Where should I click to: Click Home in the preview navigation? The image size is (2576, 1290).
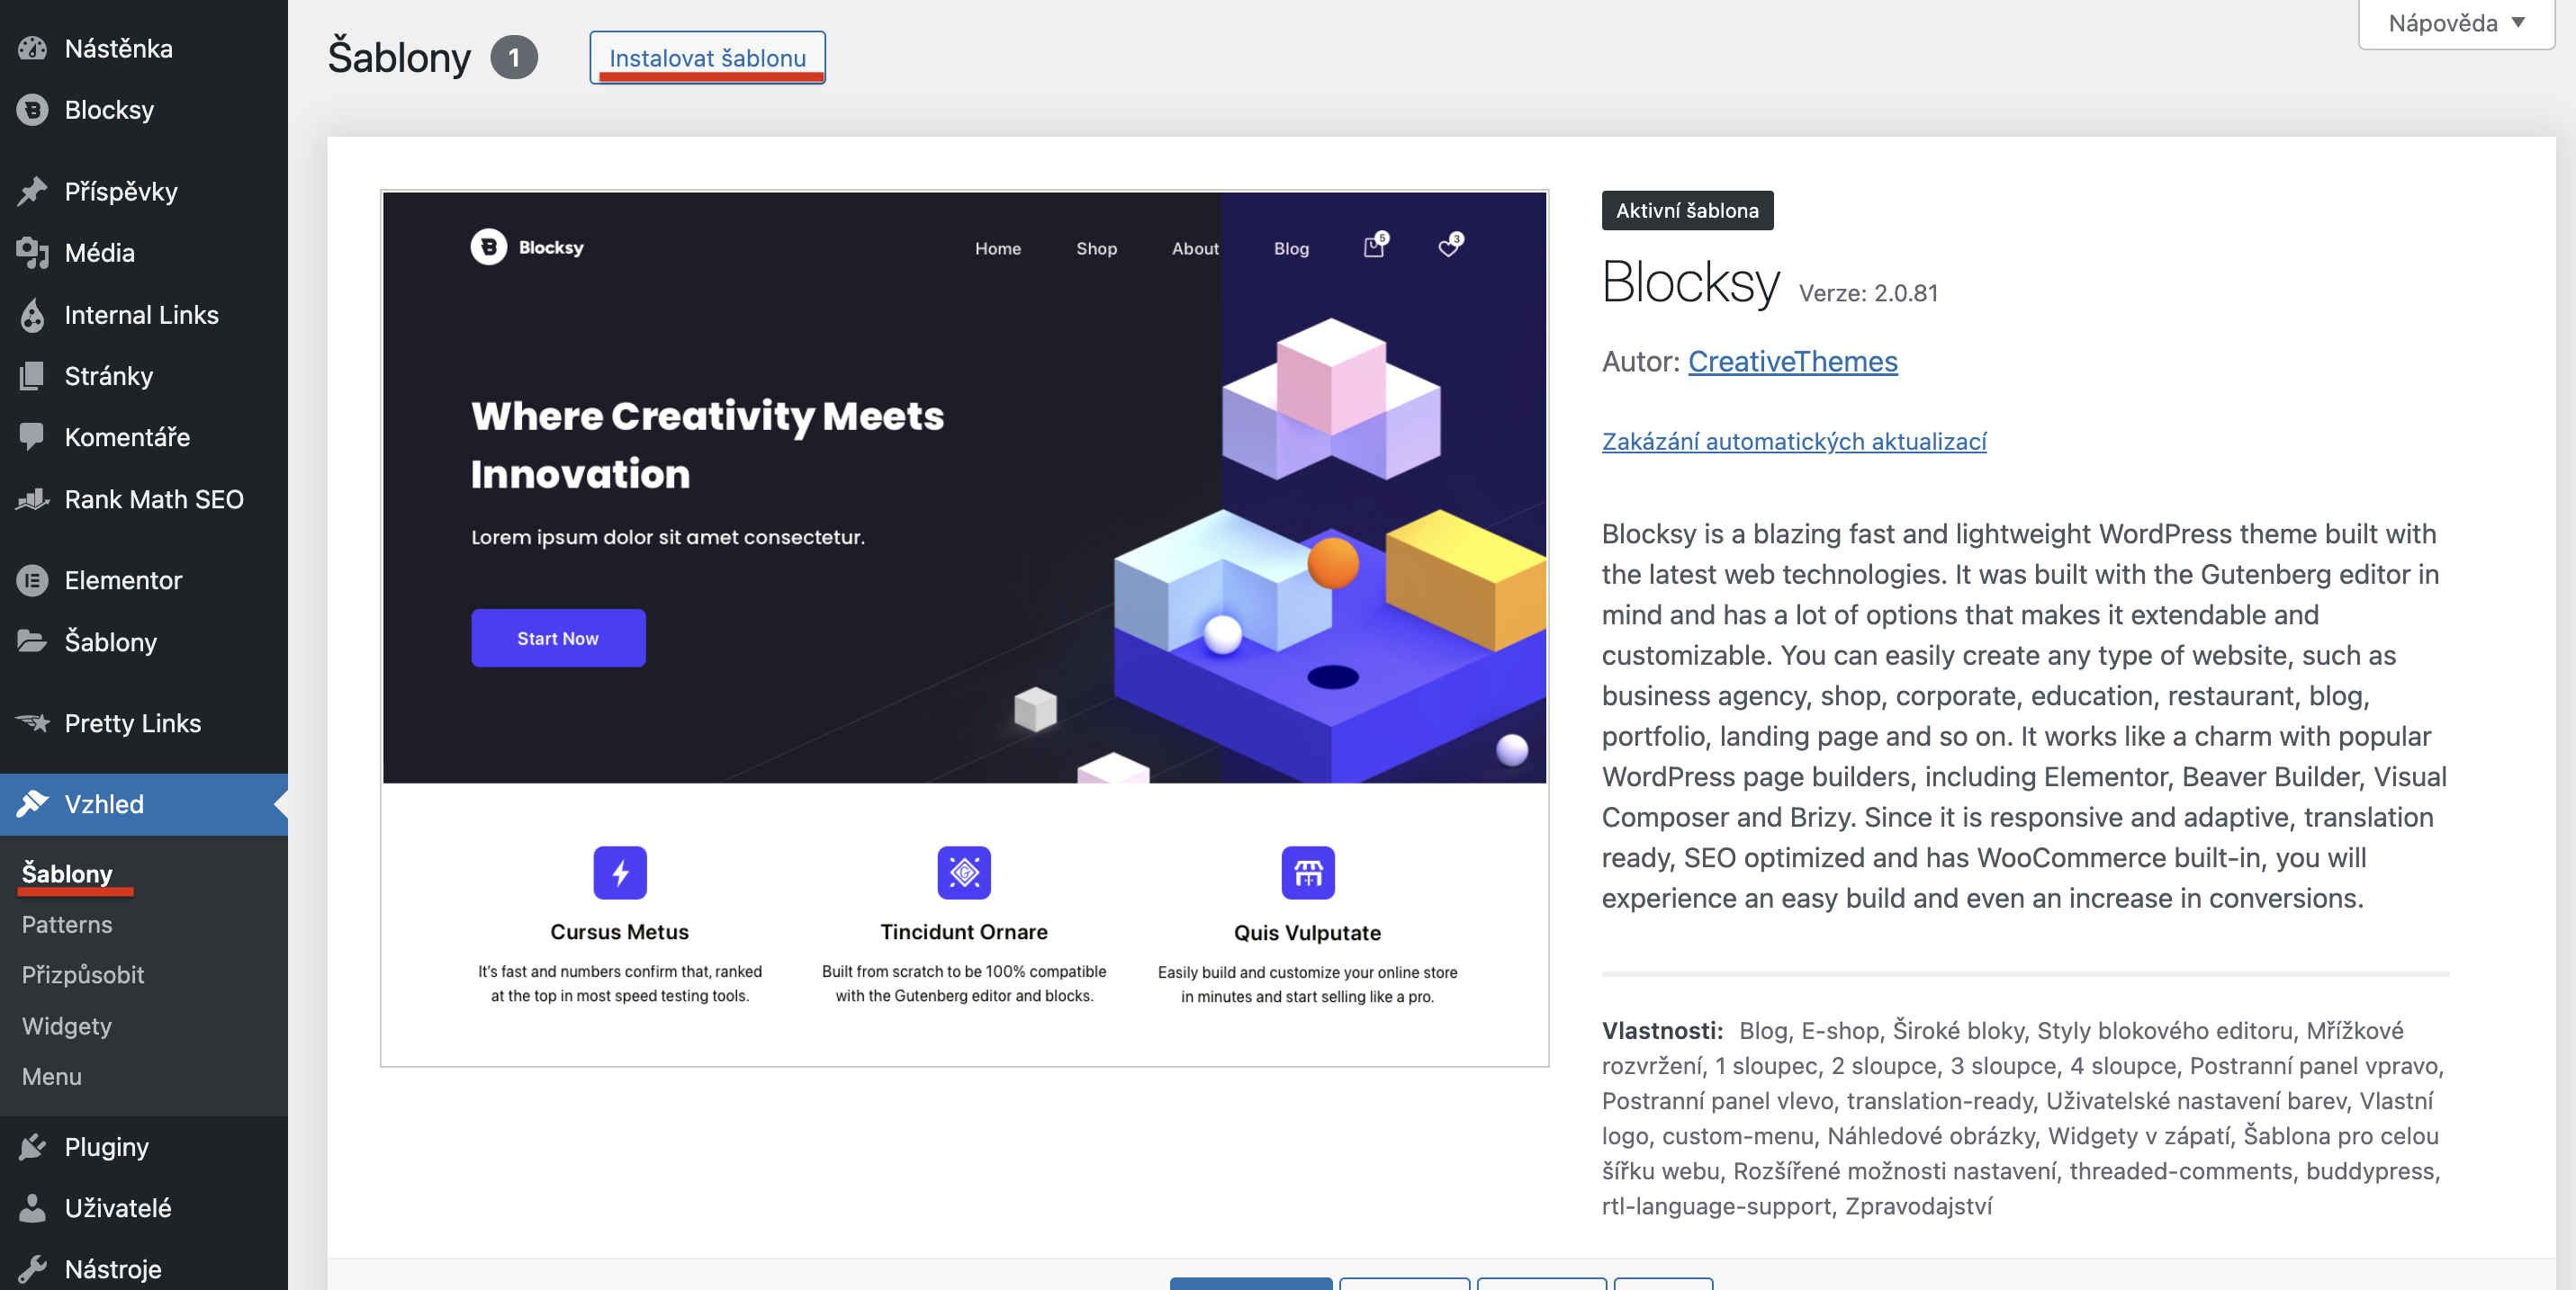998,247
